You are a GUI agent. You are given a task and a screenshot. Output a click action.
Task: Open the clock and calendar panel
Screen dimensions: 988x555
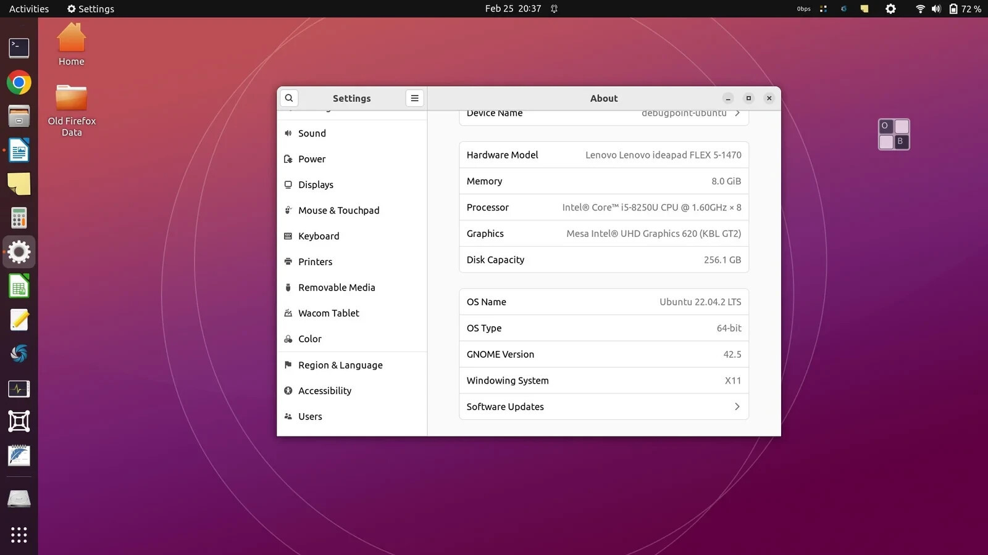tap(513, 9)
